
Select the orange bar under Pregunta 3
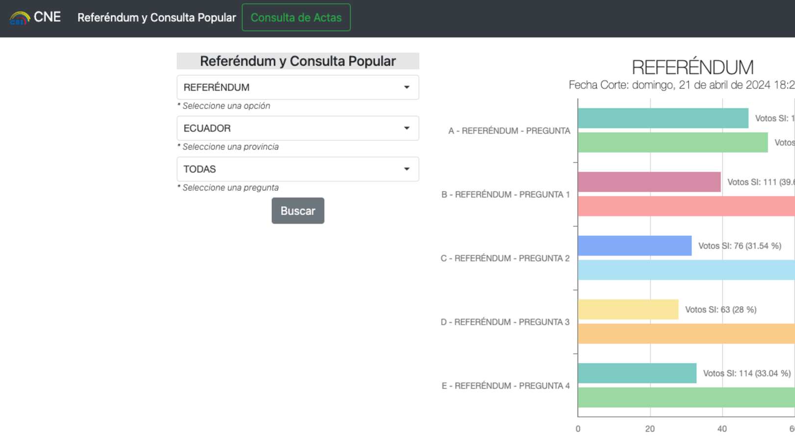tap(686, 334)
